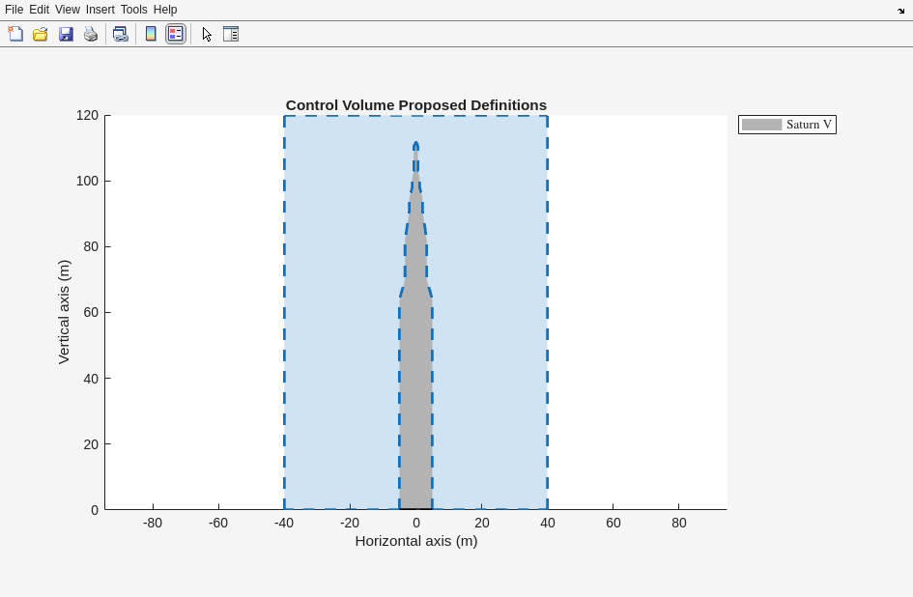Click the dock figure arrow at top right

pyautogui.click(x=900, y=11)
